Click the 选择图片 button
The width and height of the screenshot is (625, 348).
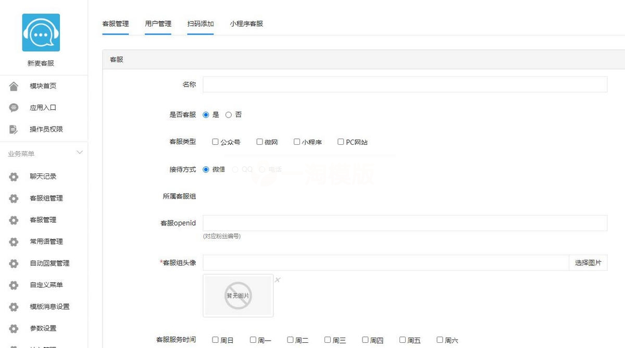pyautogui.click(x=588, y=263)
